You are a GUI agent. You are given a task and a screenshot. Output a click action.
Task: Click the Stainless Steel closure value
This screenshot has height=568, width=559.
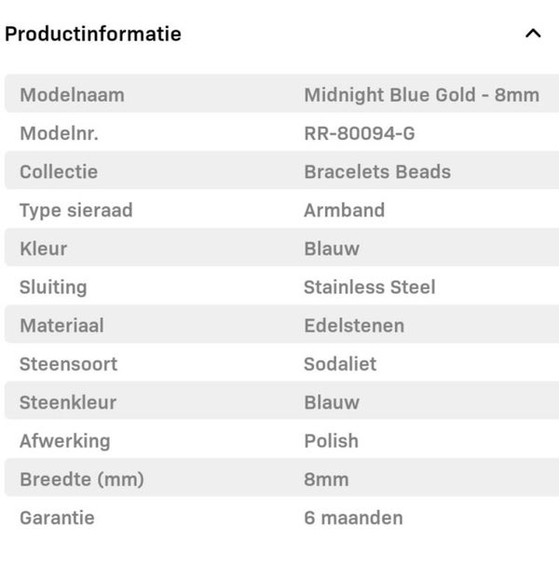tap(369, 286)
